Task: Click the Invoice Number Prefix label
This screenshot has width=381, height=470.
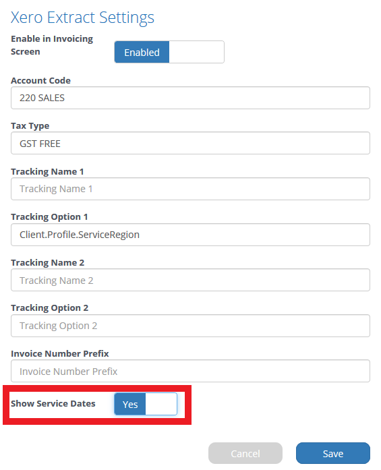Action: pos(60,353)
